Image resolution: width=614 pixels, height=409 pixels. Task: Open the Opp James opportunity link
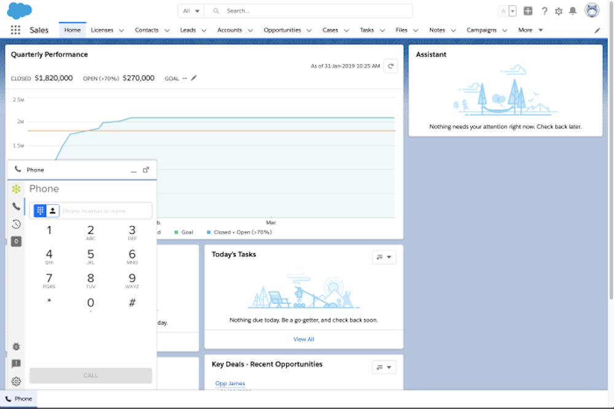pyautogui.click(x=230, y=384)
